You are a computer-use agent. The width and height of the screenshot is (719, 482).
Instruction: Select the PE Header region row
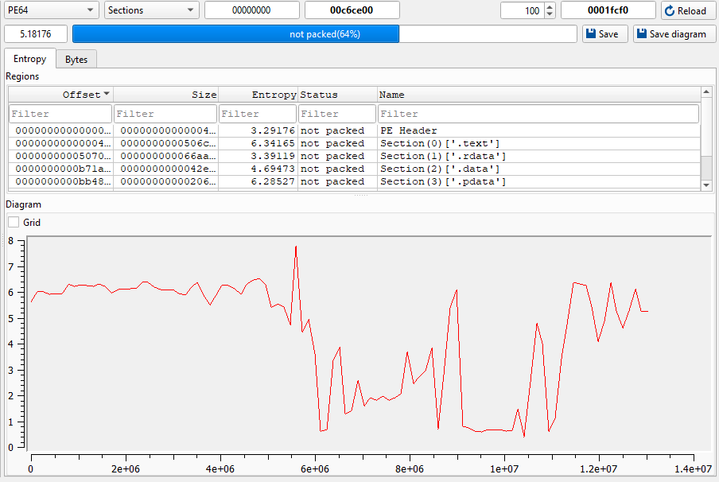[355, 130]
